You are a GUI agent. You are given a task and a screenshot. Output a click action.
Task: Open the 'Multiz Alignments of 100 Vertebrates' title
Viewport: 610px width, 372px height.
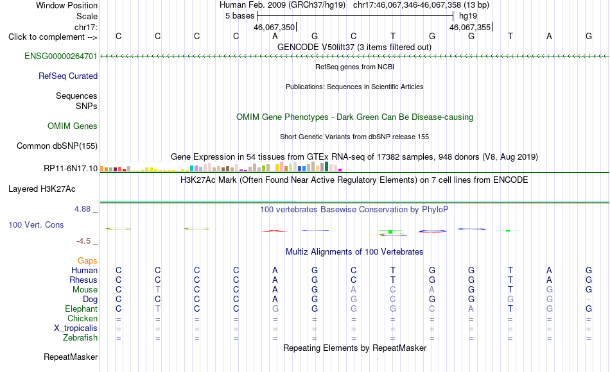[354, 252]
